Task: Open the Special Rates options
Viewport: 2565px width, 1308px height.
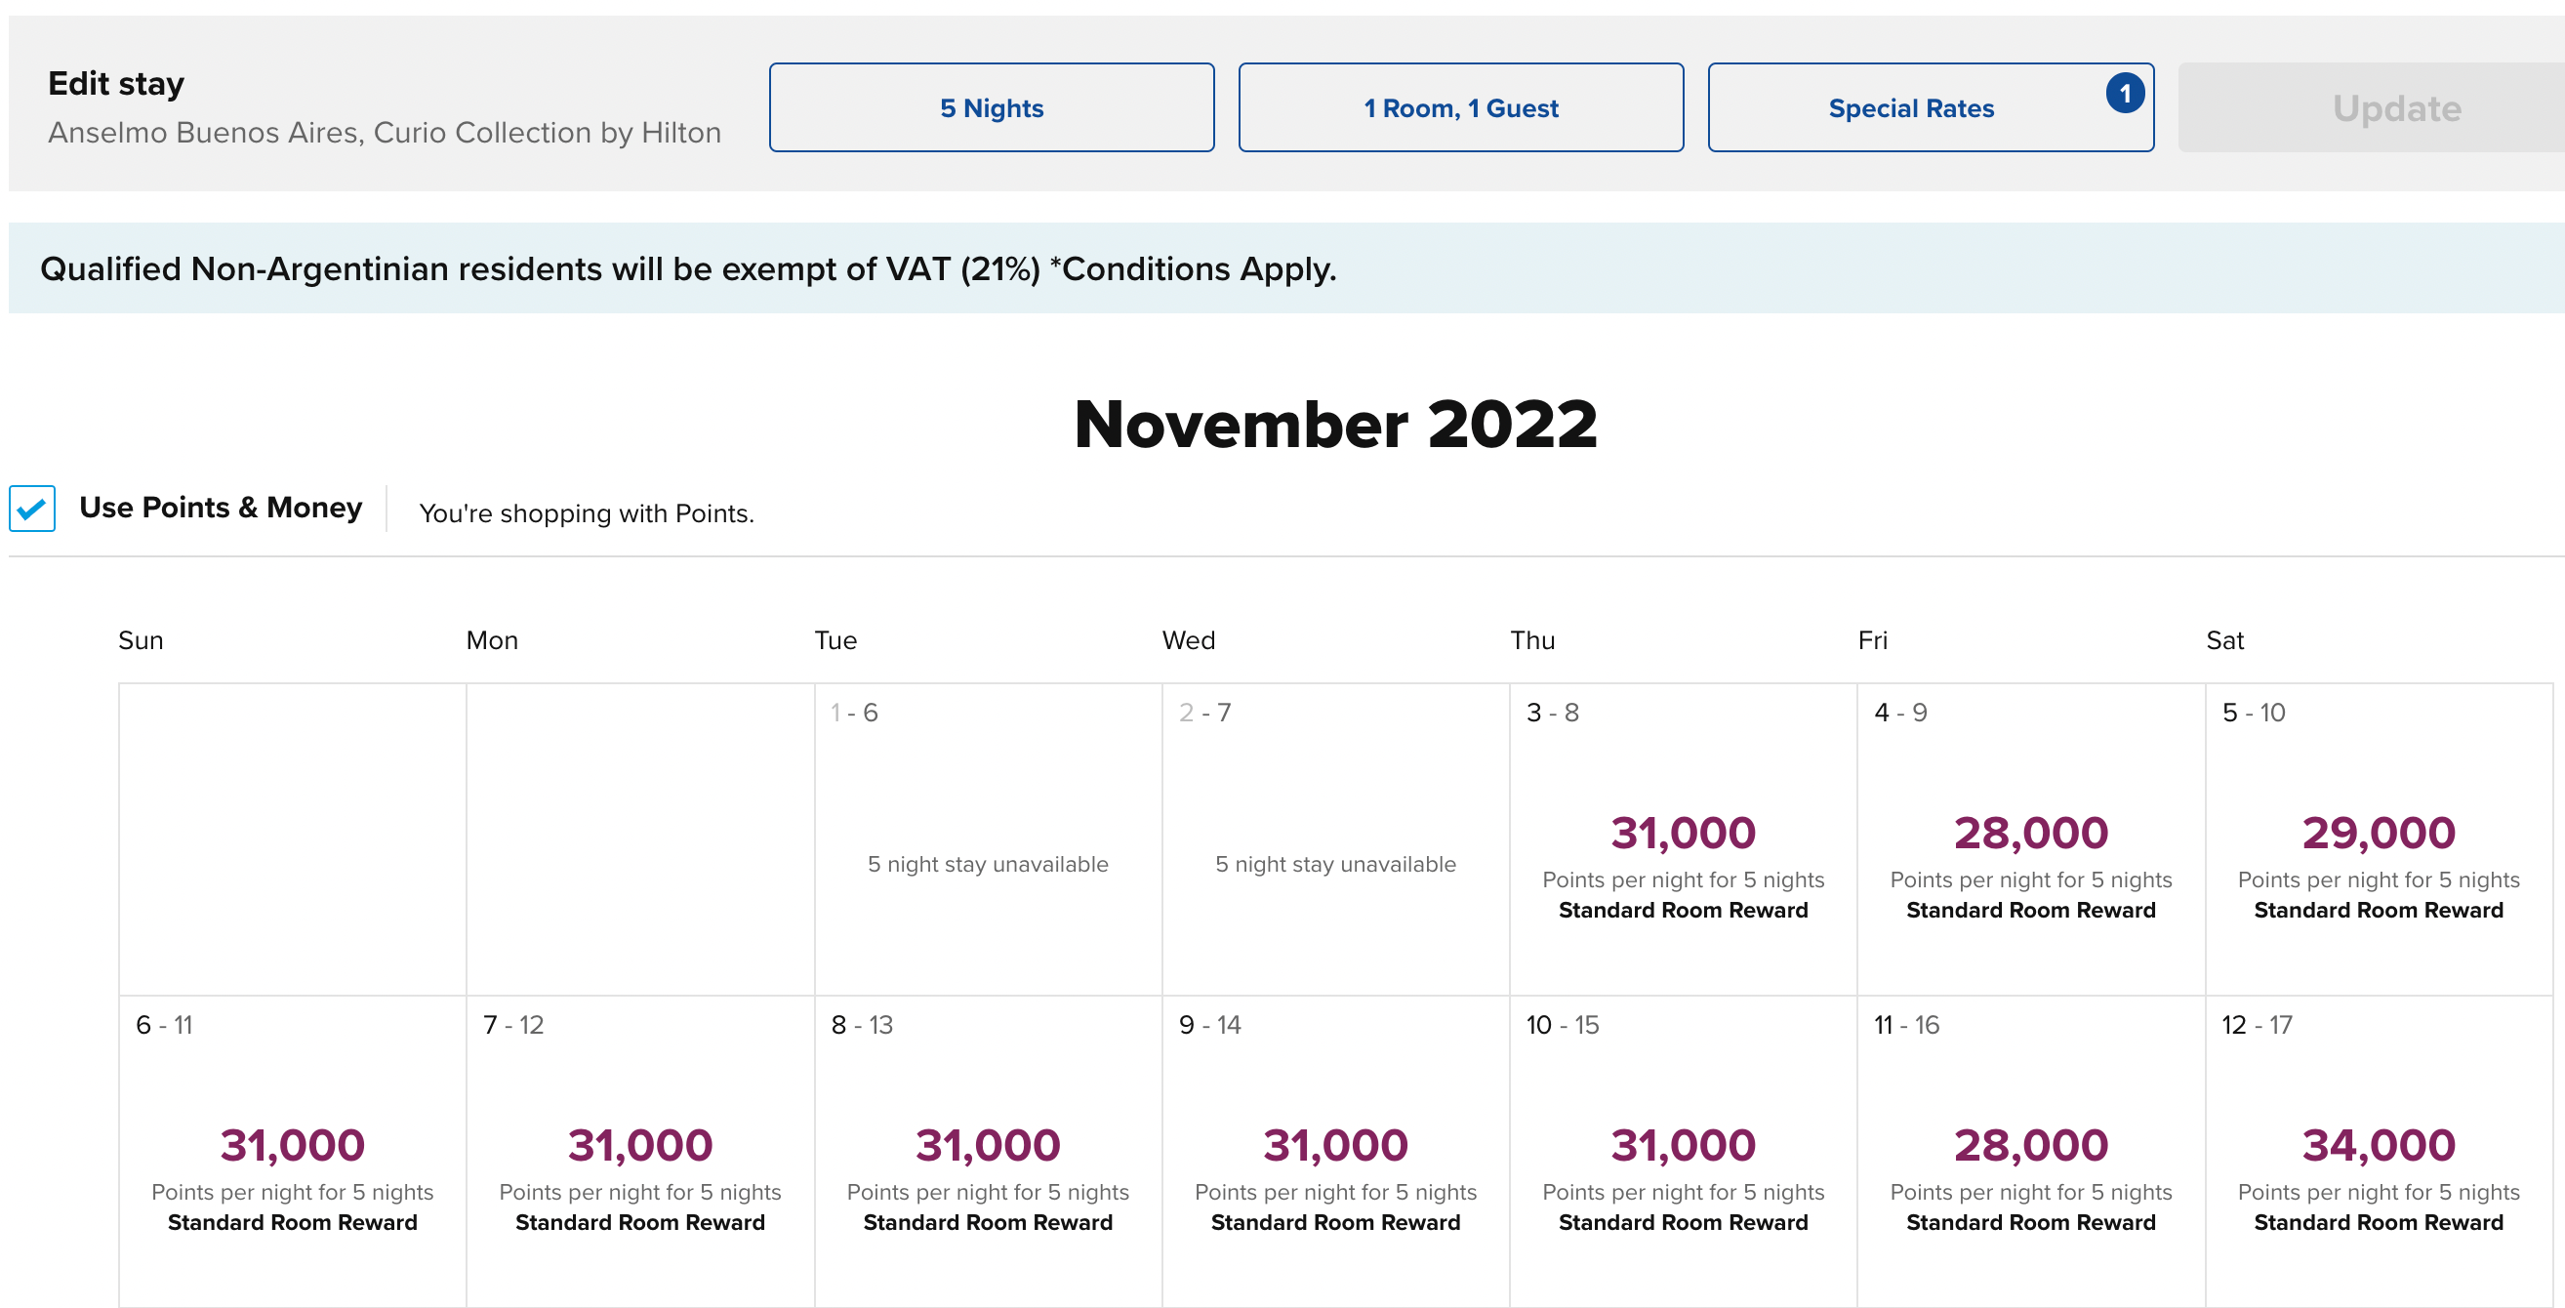Action: point(1911,107)
